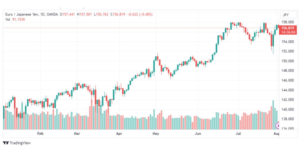
Task: Open the JPY currency selector
Action: pyautogui.click(x=286, y=15)
